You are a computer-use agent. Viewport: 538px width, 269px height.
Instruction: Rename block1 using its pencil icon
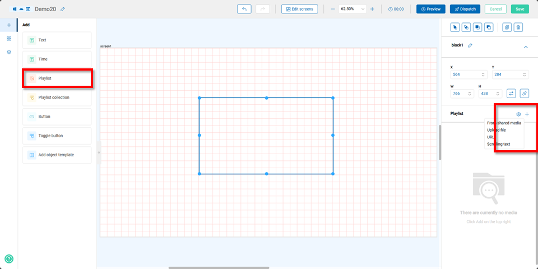pyautogui.click(x=470, y=45)
